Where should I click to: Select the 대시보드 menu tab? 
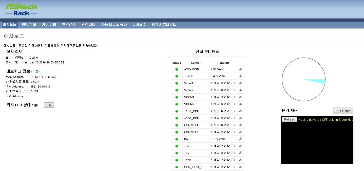click(9, 25)
